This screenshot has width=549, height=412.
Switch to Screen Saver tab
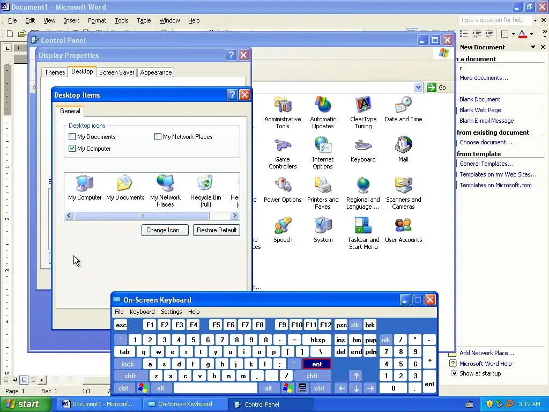pyautogui.click(x=116, y=72)
